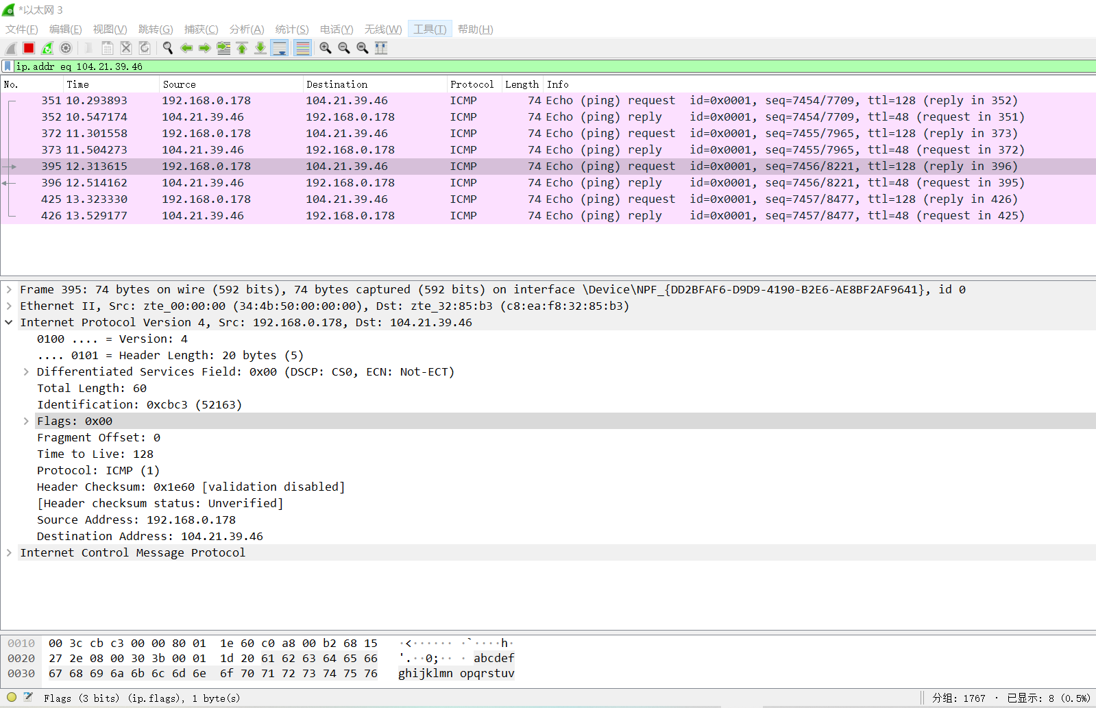Toggle auto-scroll during live capture
This screenshot has width=1096, height=708.
(x=280, y=48)
